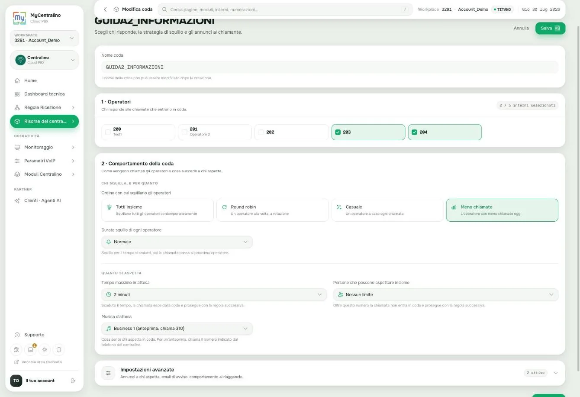Click the Centralino green headset icon
This screenshot has height=397, width=580.
20,60
